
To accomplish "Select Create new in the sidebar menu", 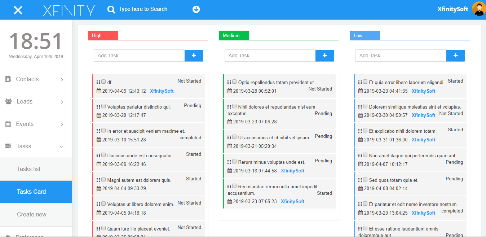I will tap(31, 214).
